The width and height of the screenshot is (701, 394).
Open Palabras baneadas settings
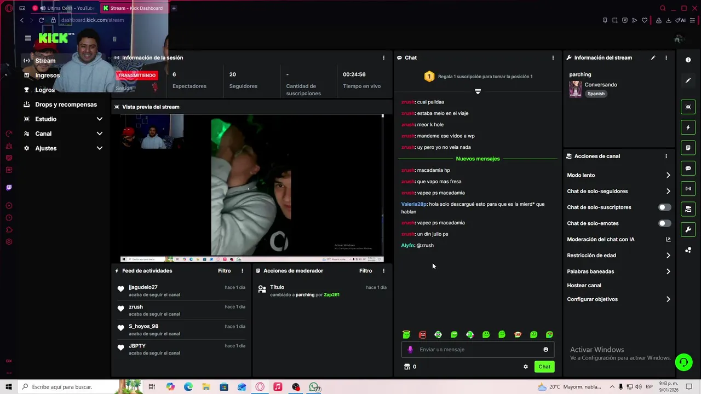click(x=619, y=271)
